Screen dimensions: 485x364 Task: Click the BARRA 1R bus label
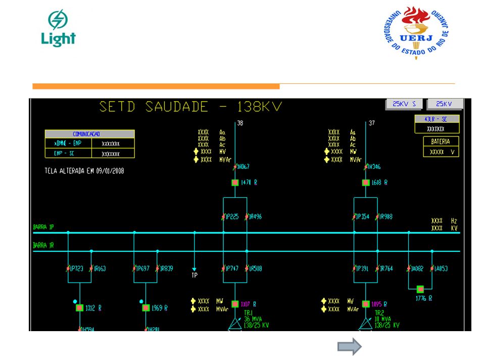[x=43, y=246]
